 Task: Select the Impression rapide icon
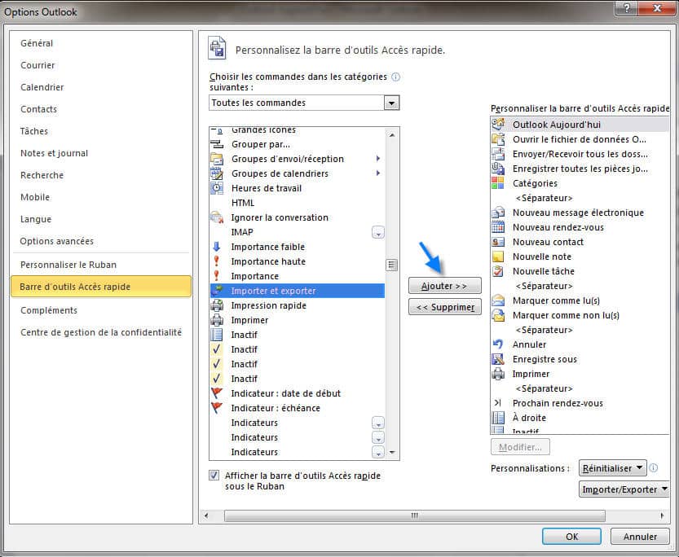coord(217,305)
